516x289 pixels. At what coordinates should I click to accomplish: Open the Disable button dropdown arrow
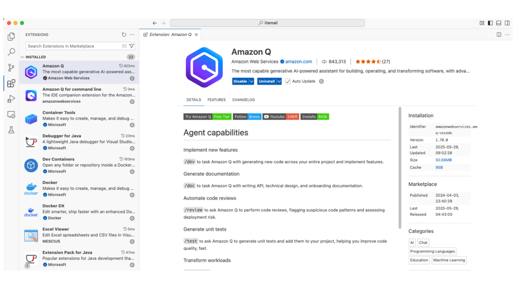click(251, 81)
